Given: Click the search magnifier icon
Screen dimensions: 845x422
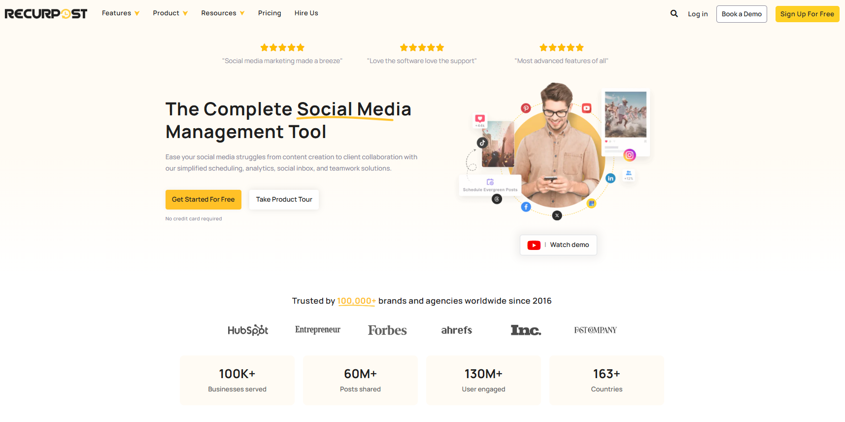Looking at the screenshot, I should (674, 14).
